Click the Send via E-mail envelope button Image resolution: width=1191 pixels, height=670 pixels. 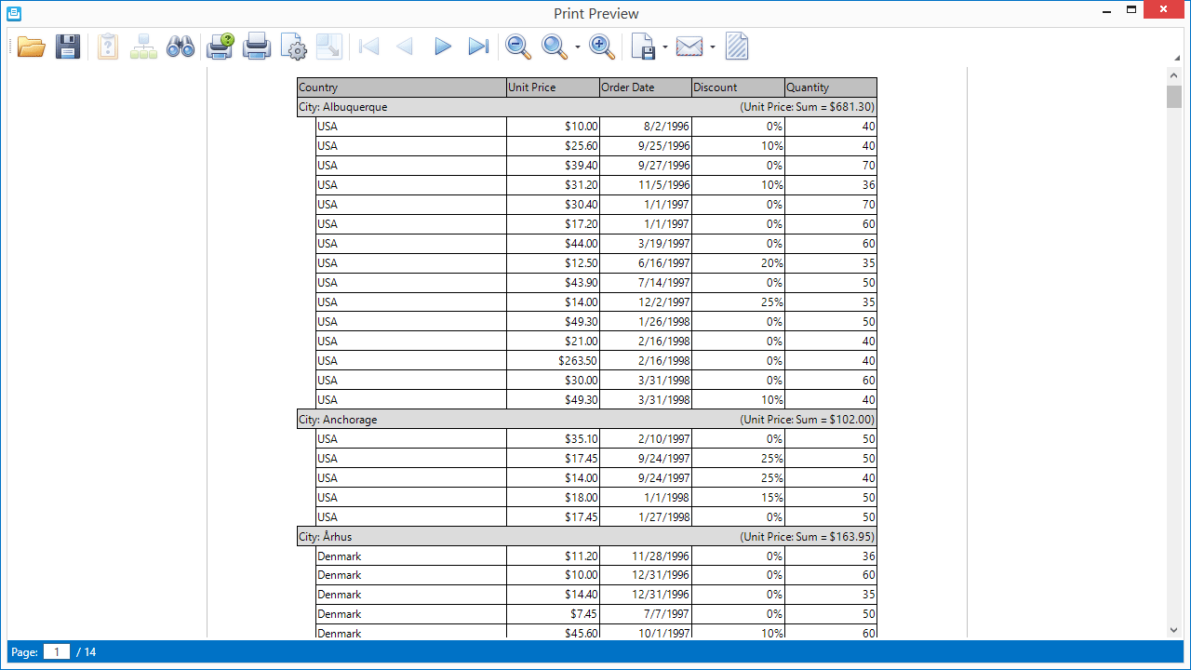coord(689,47)
